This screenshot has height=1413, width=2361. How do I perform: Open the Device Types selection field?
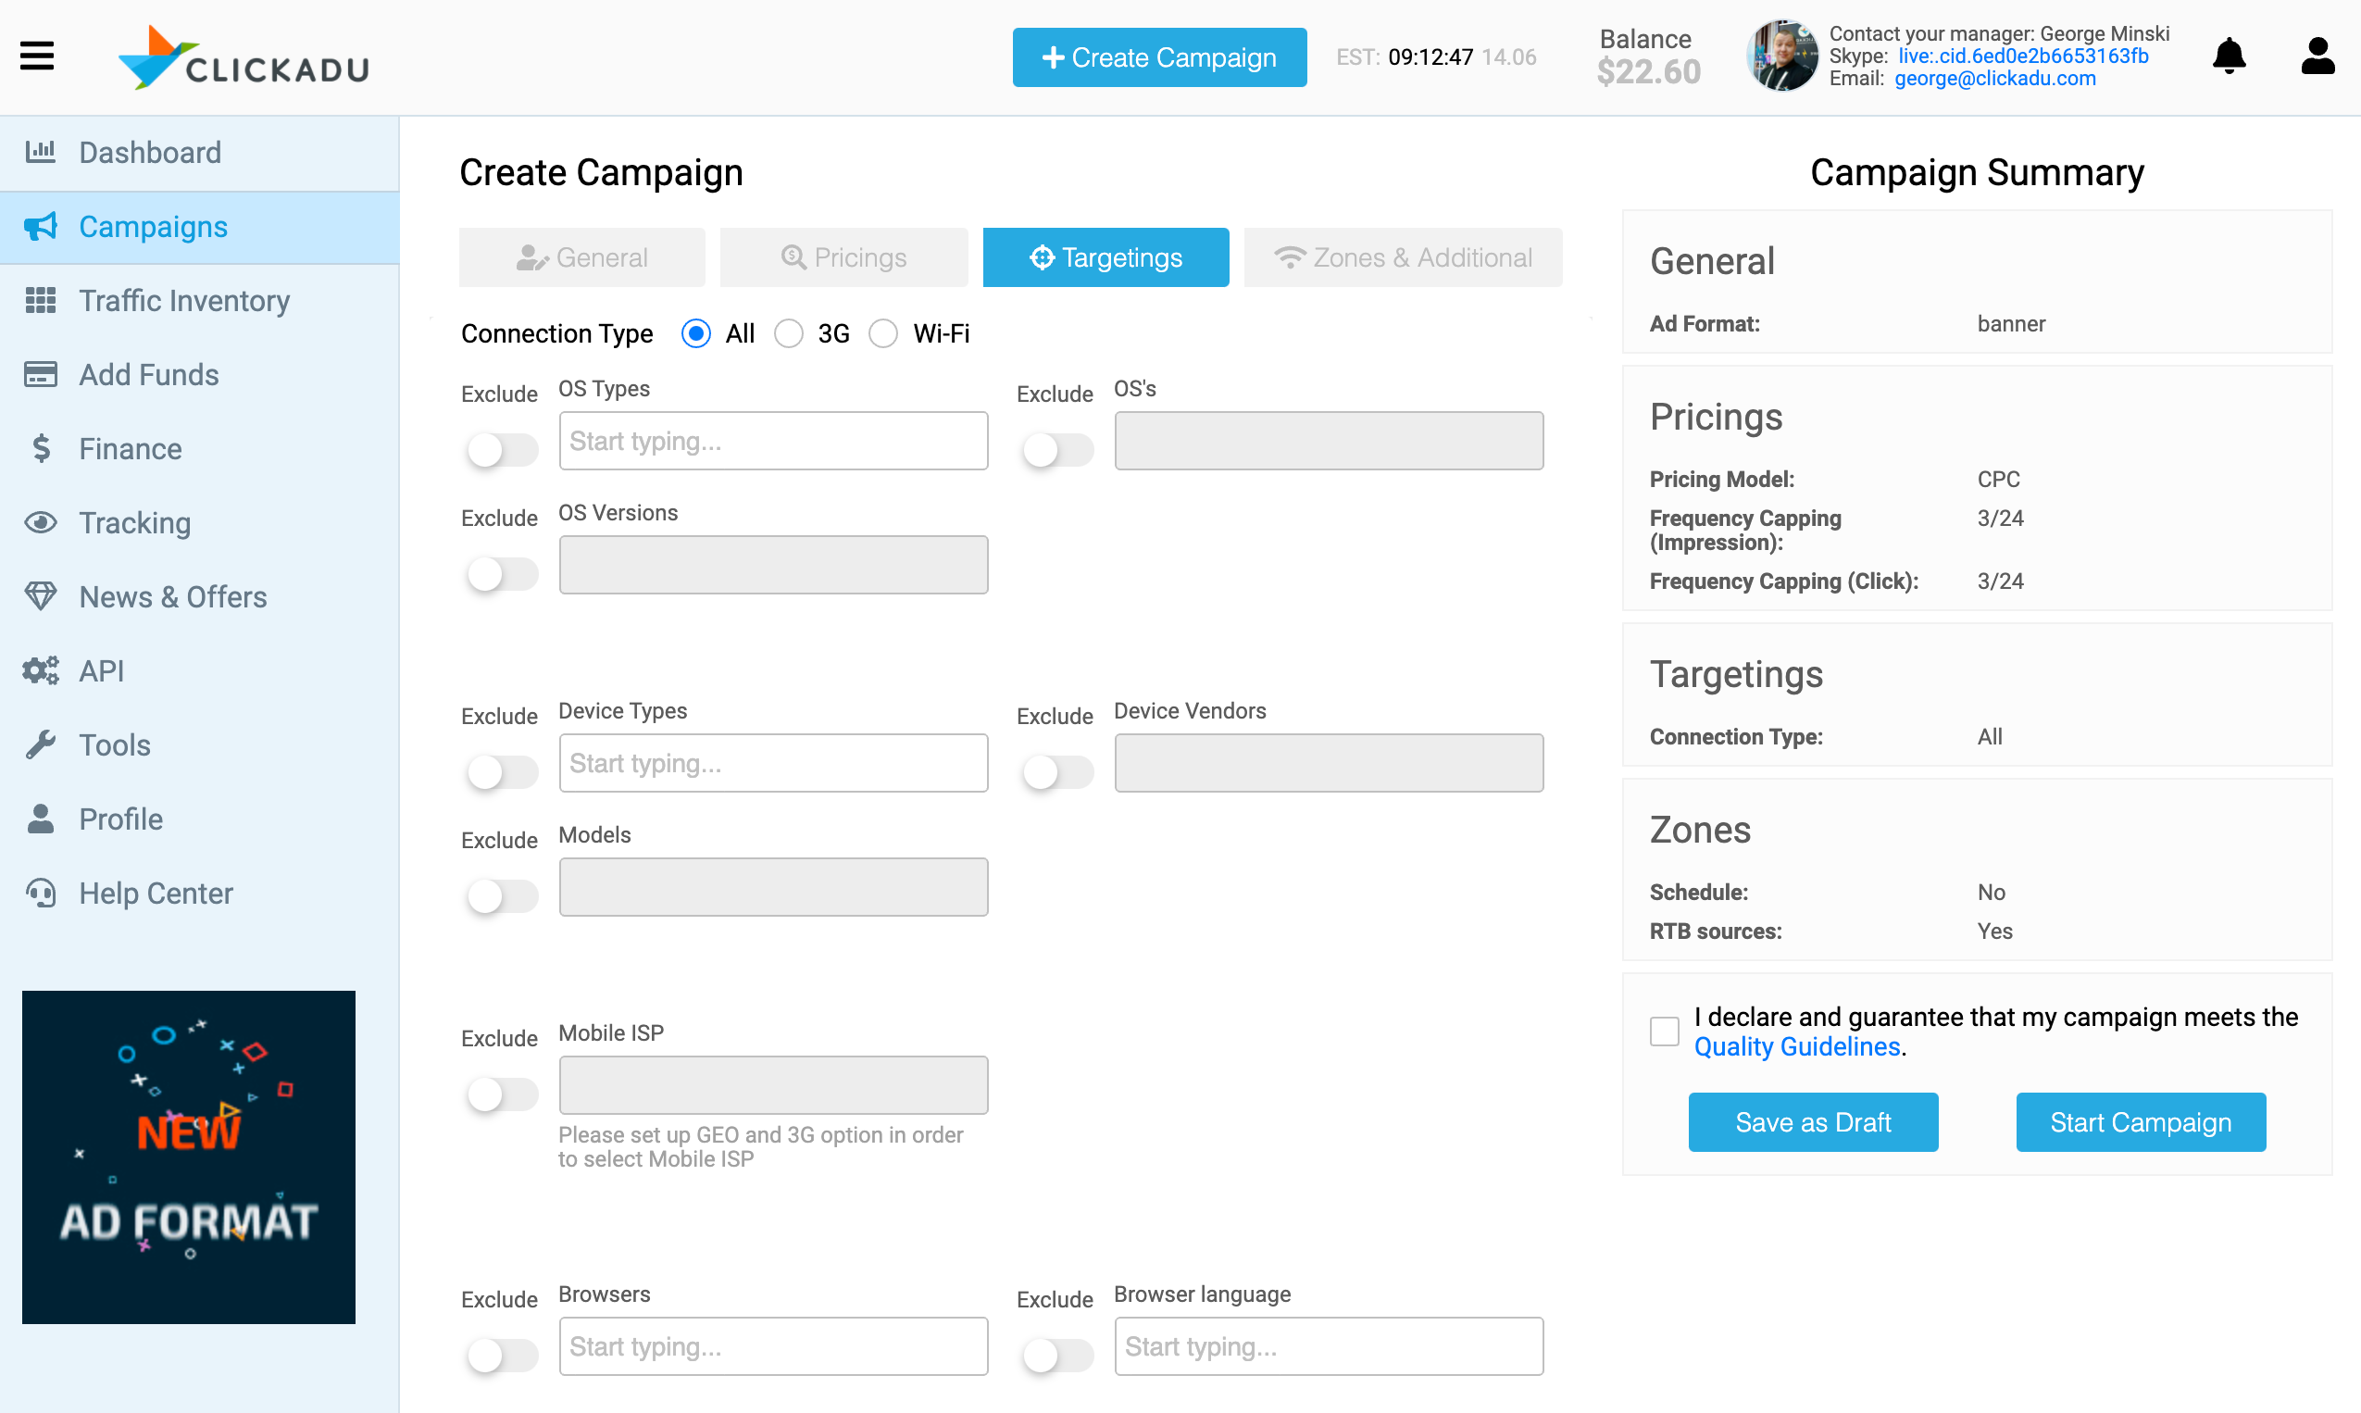(773, 763)
